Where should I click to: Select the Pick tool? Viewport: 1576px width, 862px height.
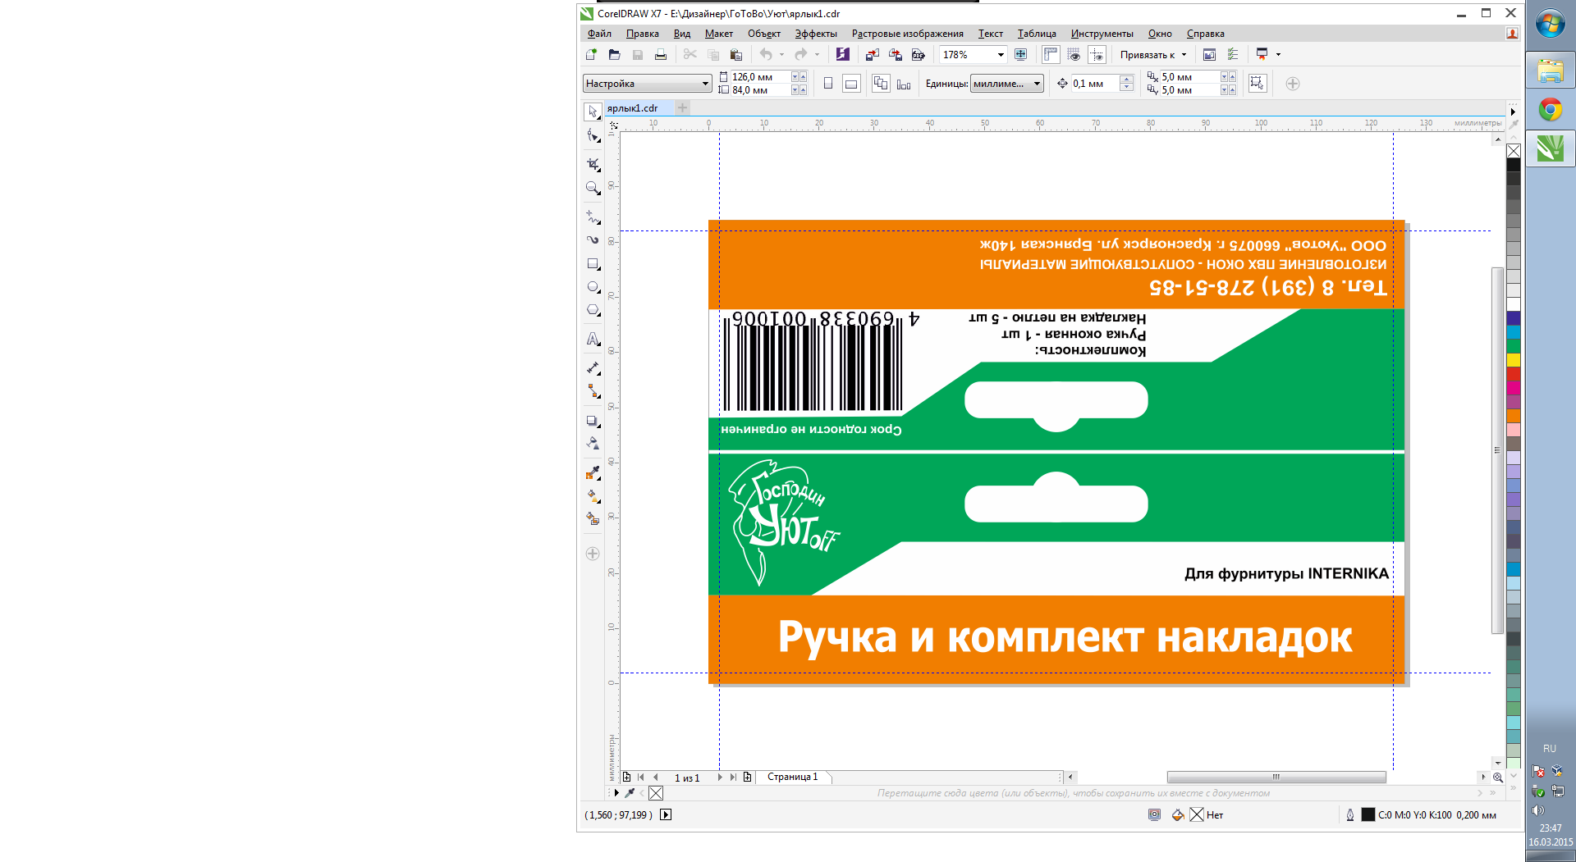593,112
